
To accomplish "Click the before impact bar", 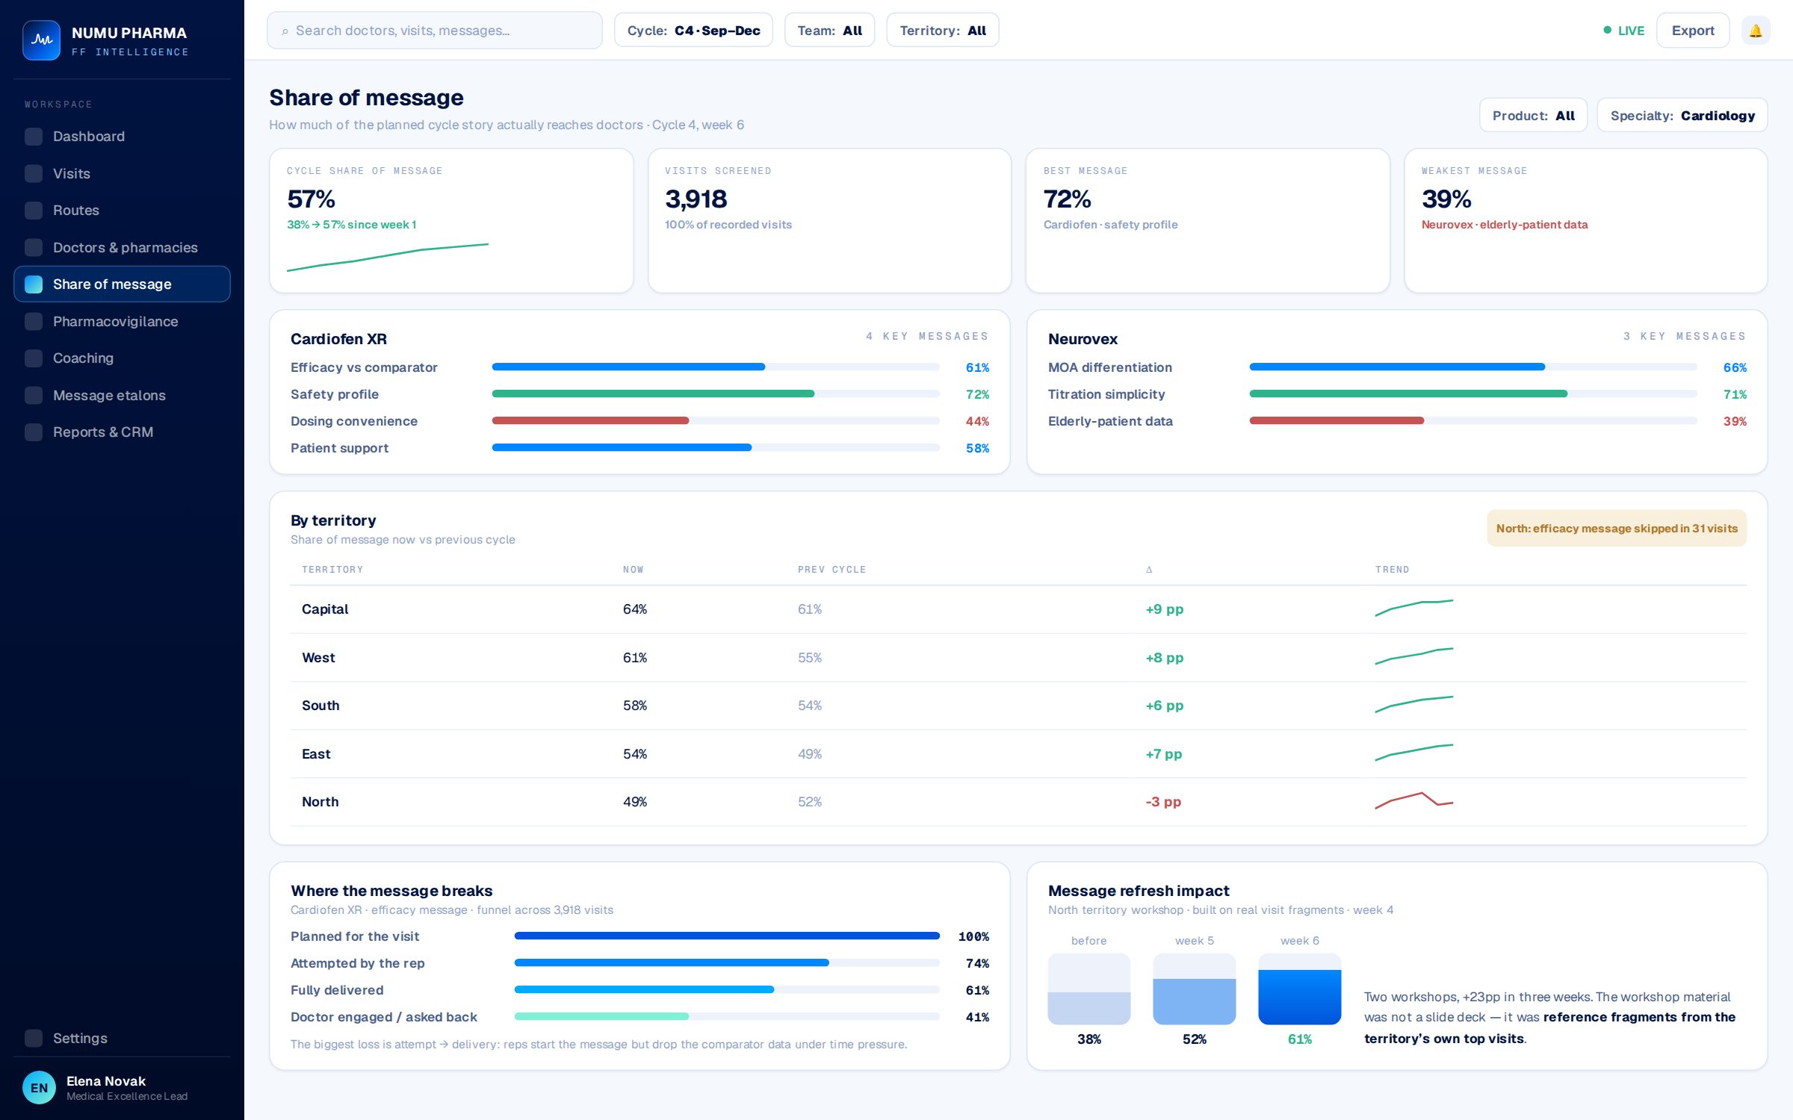I will 1089,989.
